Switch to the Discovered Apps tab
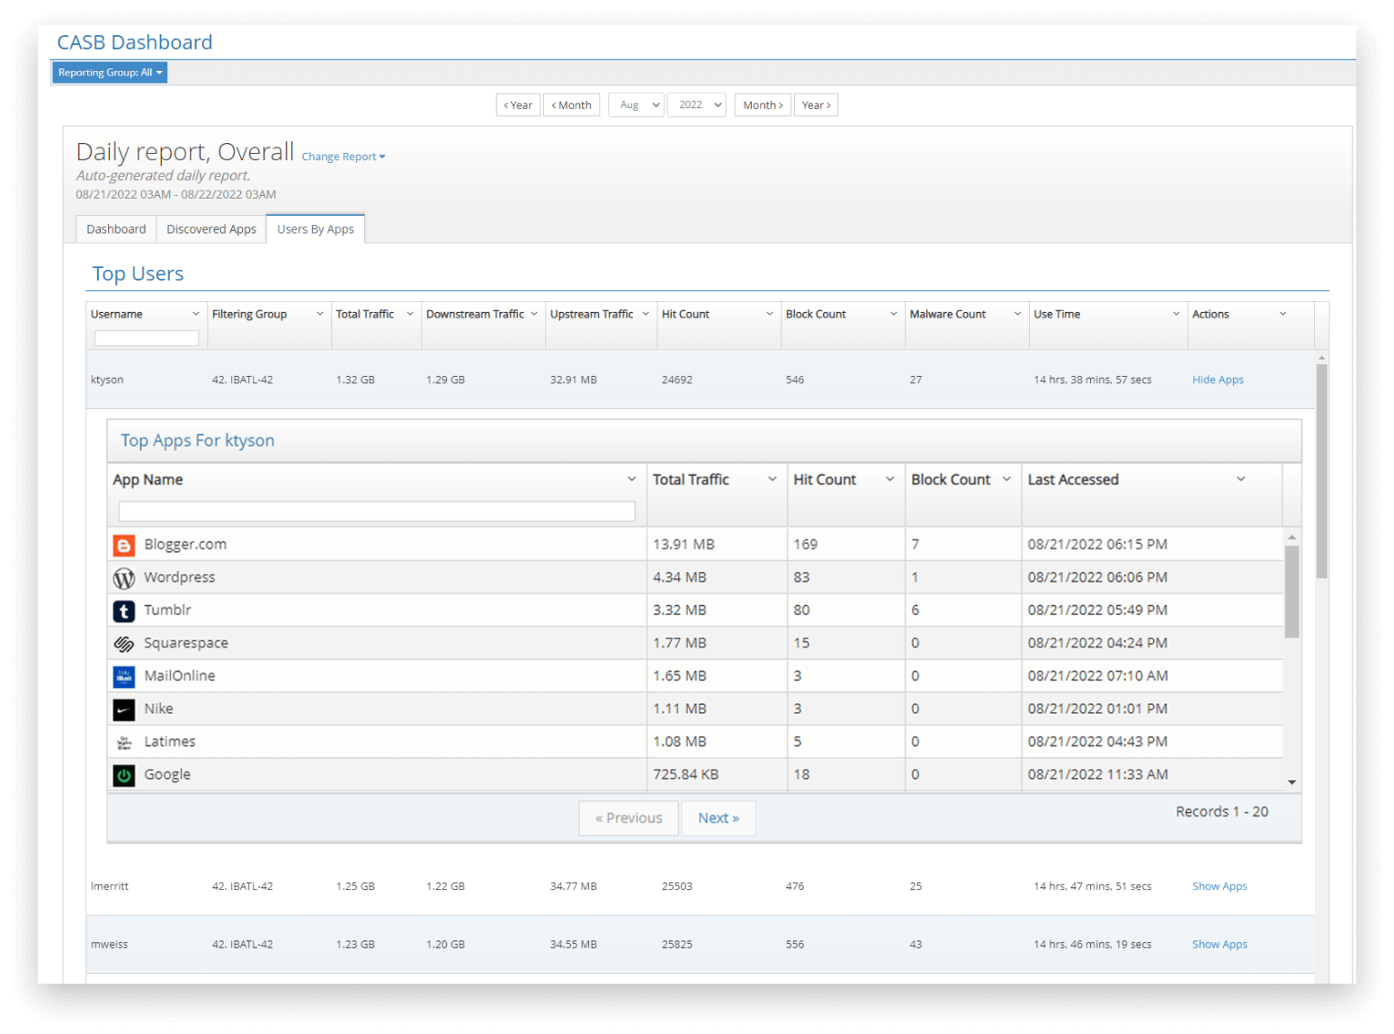 211,229
